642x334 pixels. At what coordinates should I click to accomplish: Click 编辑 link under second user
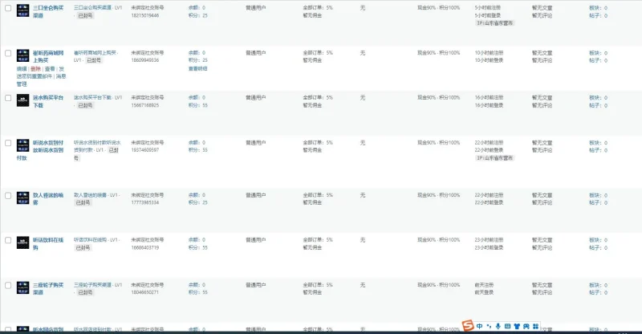tap(22, 69)
